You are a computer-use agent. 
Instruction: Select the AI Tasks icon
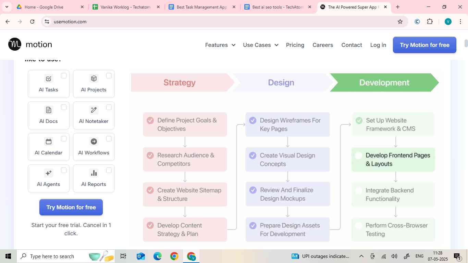(x=49, y=79)
